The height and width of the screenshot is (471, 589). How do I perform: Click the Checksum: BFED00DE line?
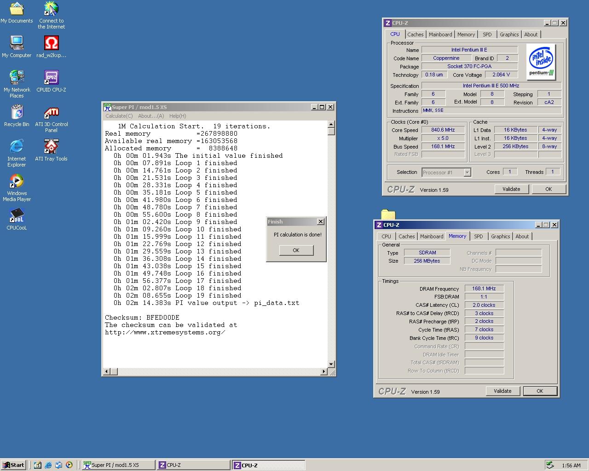(142, 317)
